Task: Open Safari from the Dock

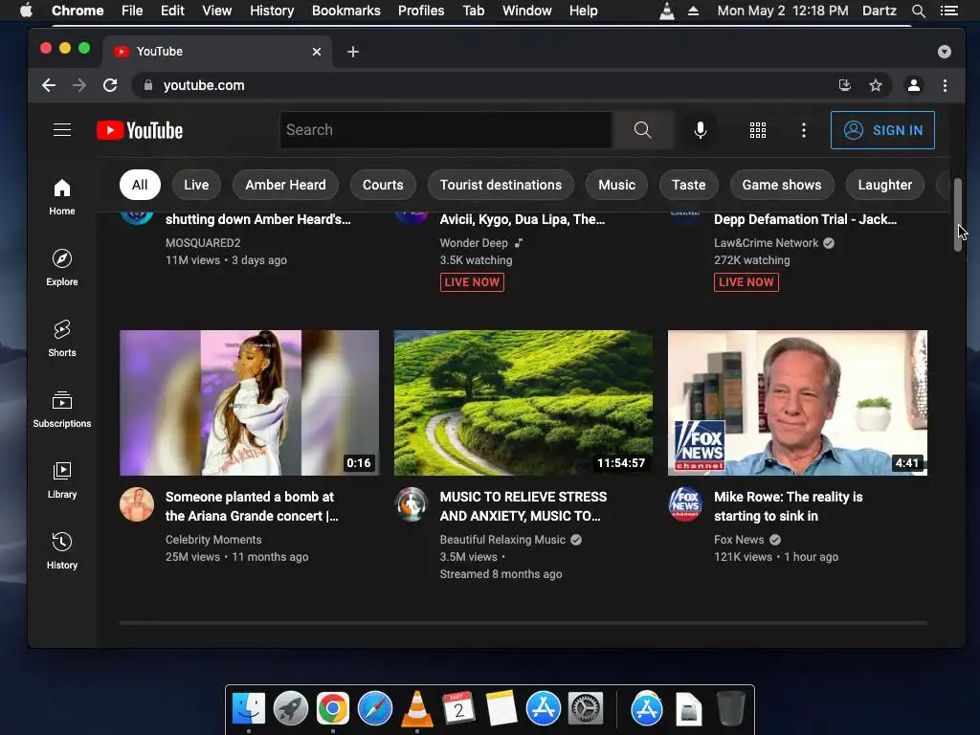Action: point(375,708)
